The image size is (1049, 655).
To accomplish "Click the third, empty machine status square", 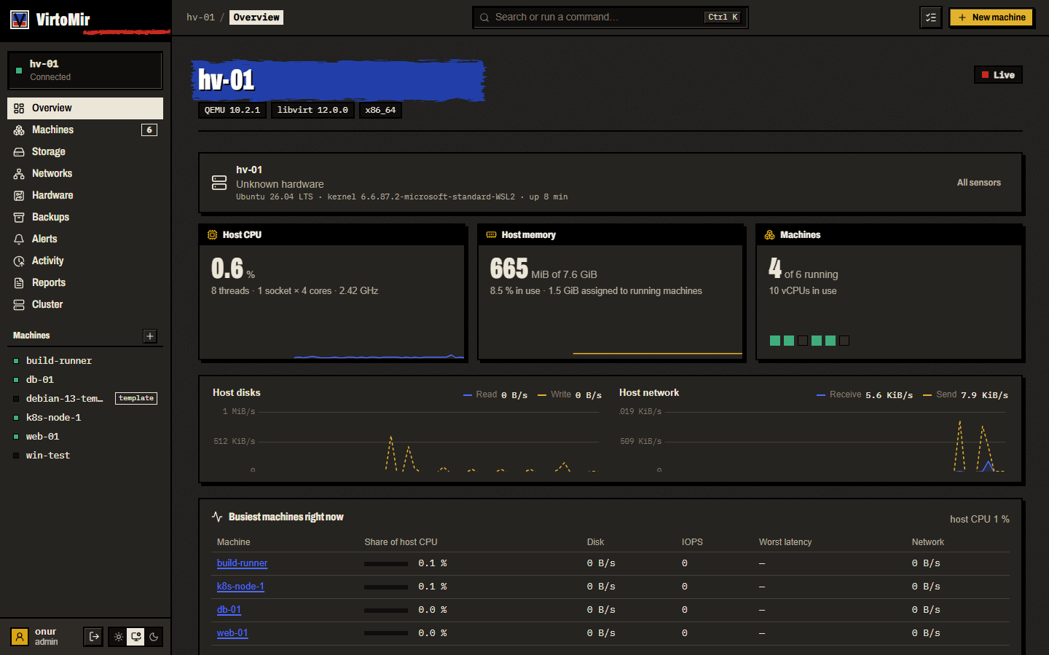I will 803,341.
